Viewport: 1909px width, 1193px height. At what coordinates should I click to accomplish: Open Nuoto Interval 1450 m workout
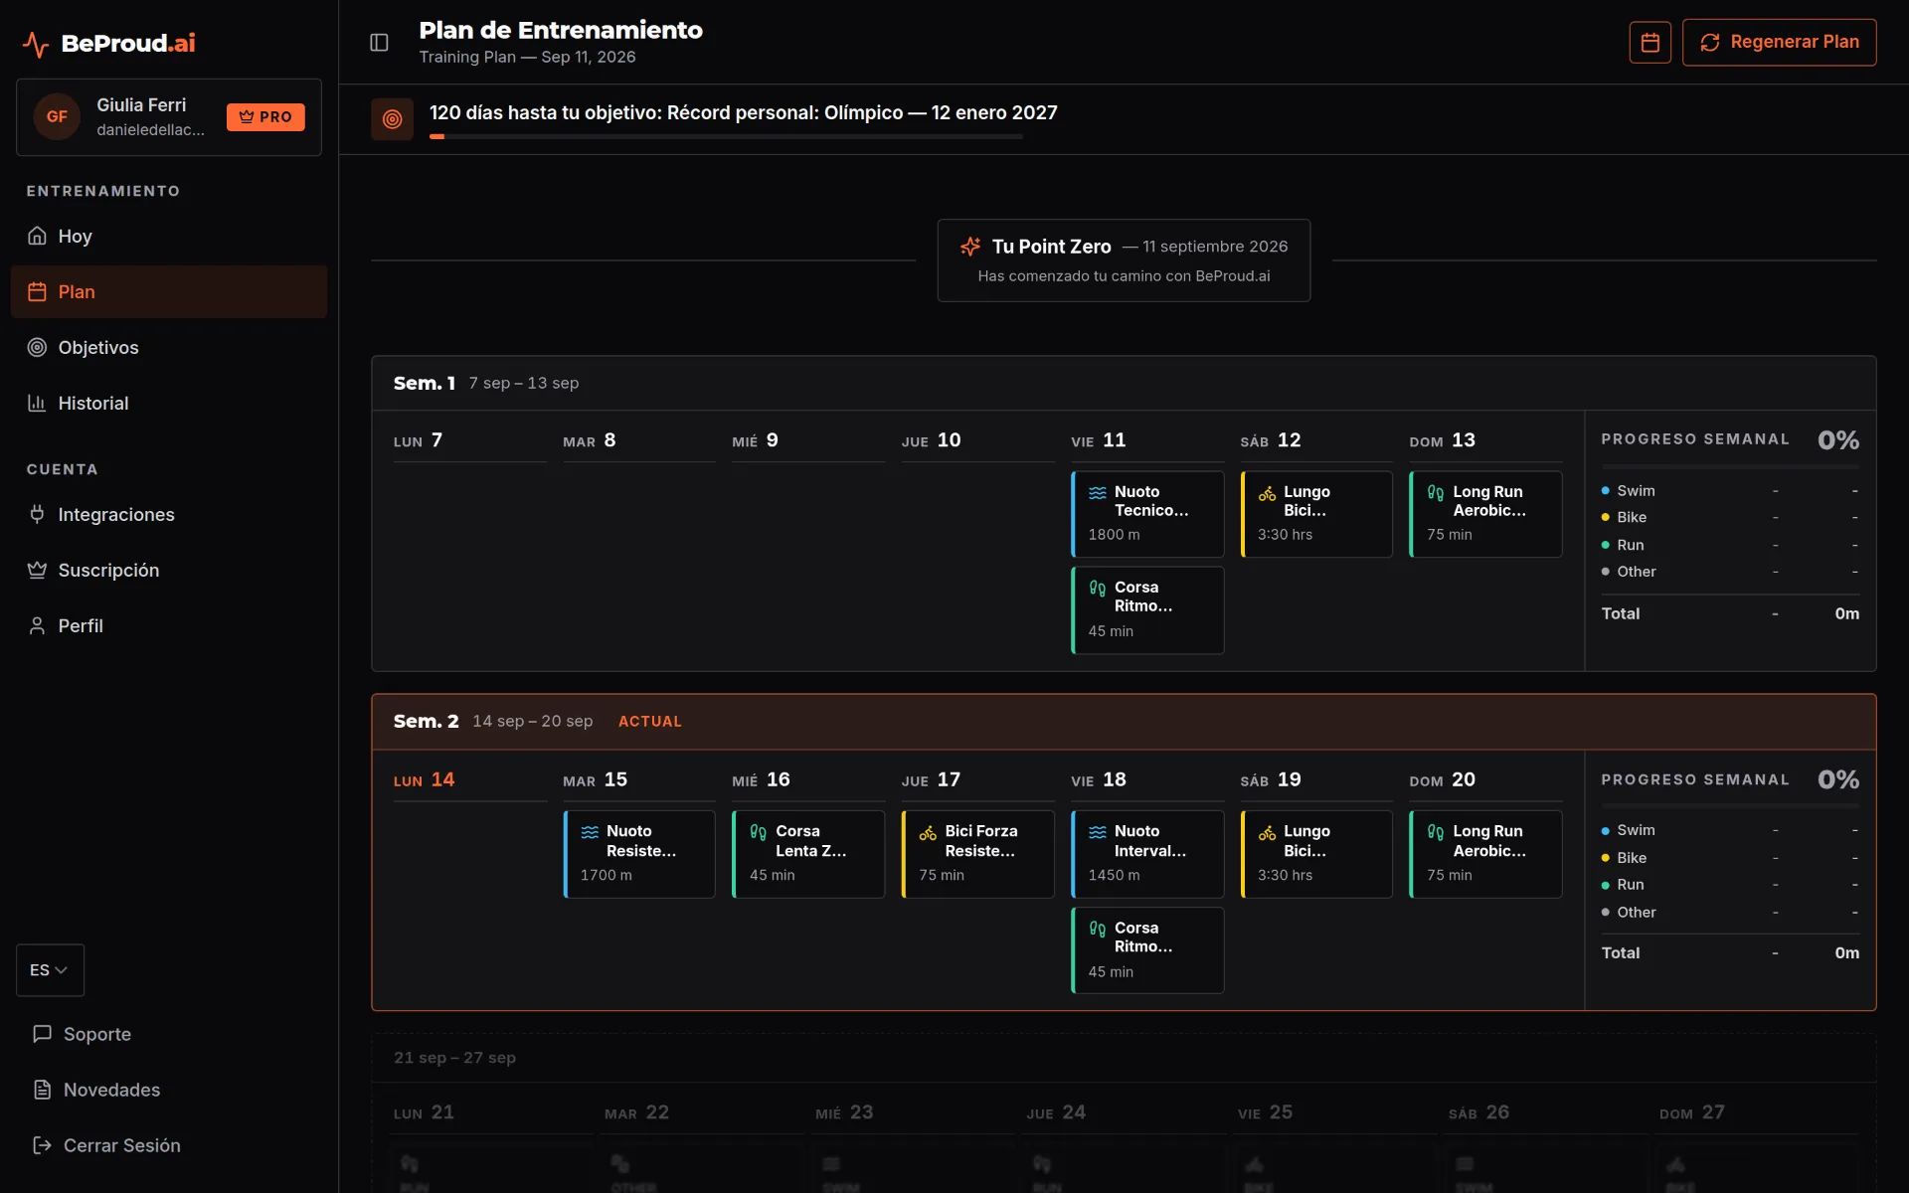(x=1147, y=853)
